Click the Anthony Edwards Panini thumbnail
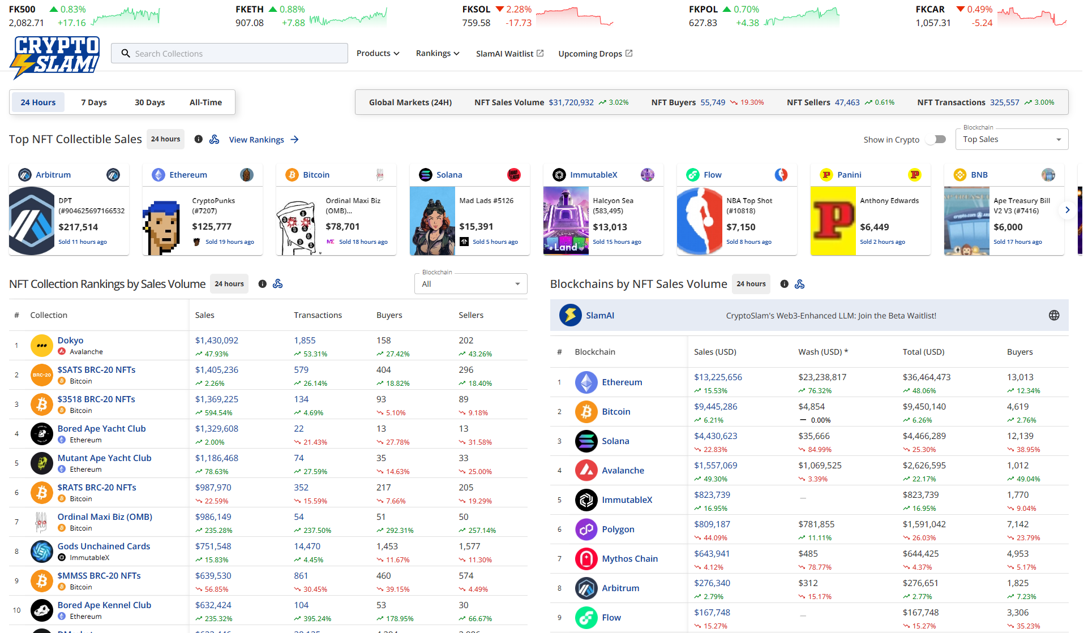Viewport: 1088px width, 633px height. click(833, 221)
